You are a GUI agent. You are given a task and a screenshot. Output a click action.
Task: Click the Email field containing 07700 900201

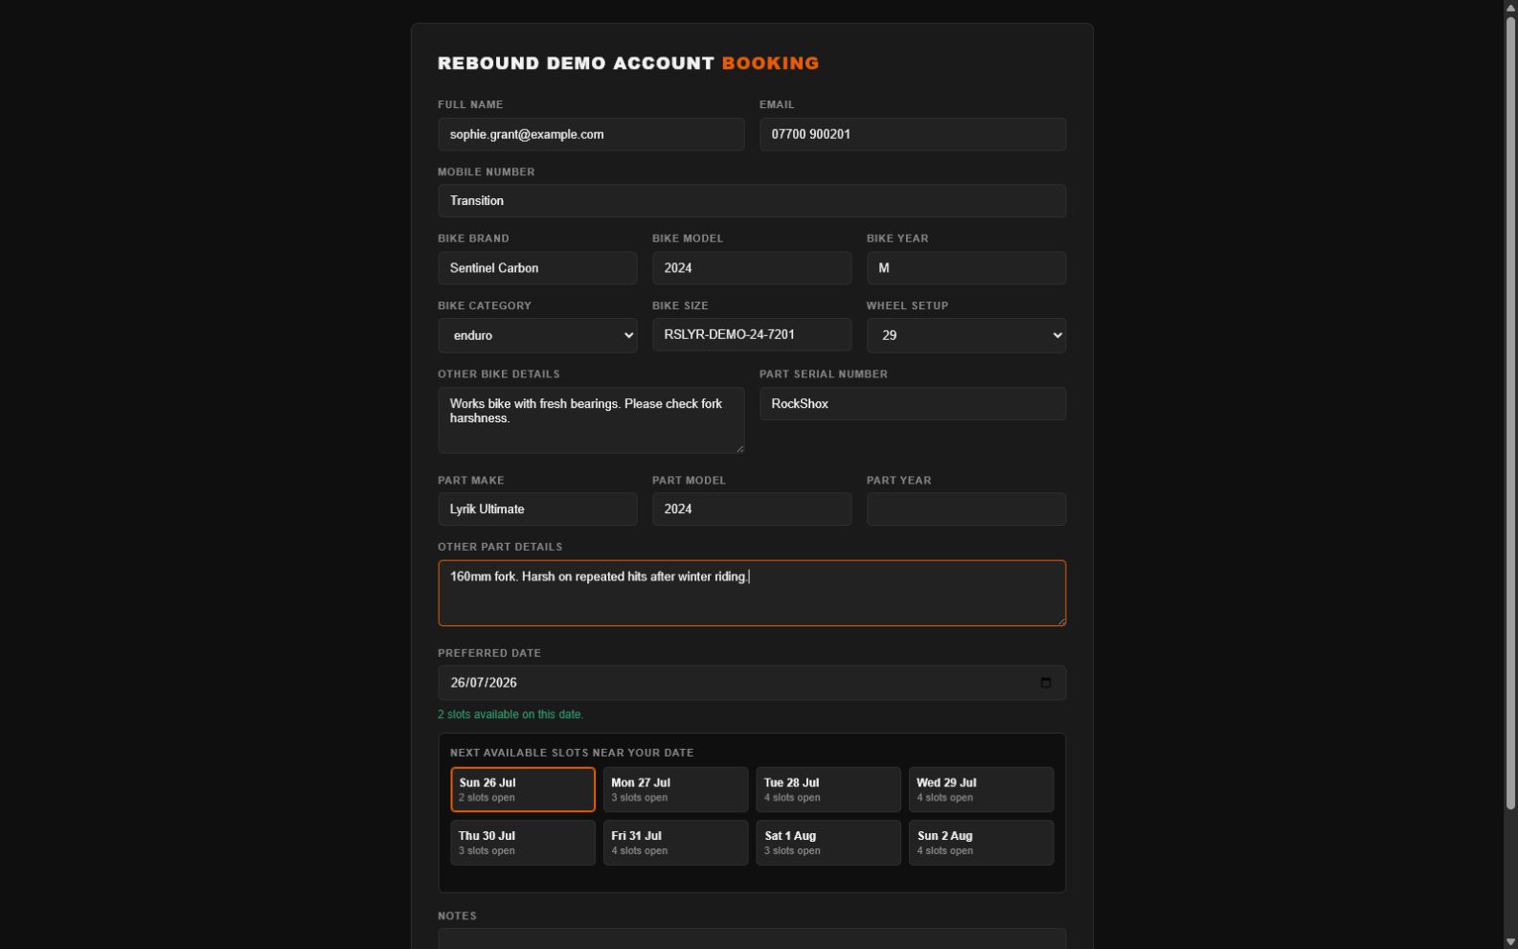click(x=913, y=134)
